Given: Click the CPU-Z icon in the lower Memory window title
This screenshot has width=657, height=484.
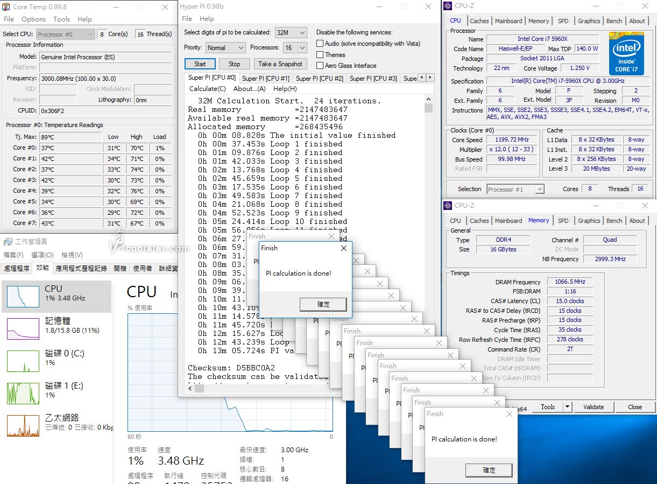Looking at the screenshot, I should point(448,206).
